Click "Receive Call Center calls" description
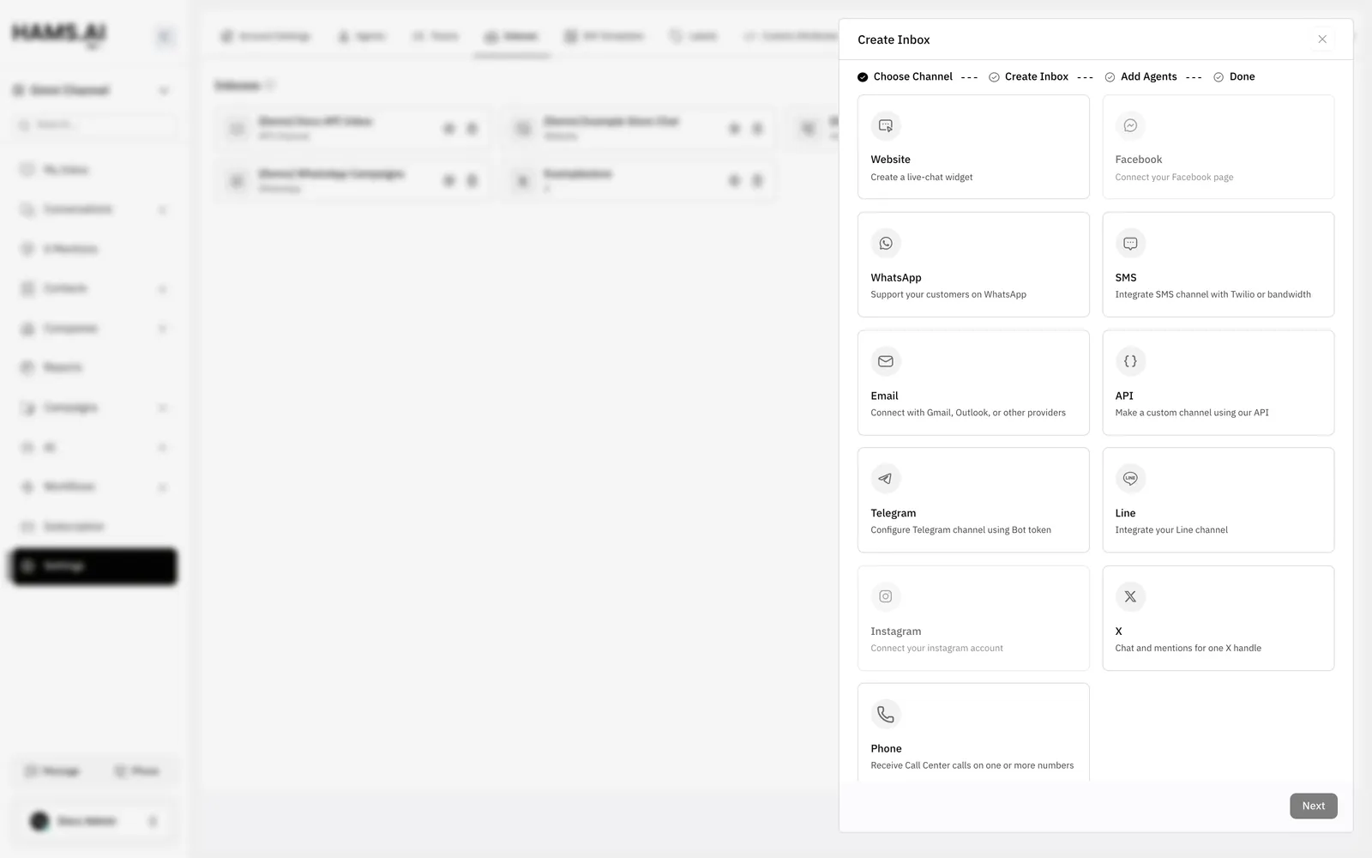The image size is (1372, 858). (x=972, y=765)
